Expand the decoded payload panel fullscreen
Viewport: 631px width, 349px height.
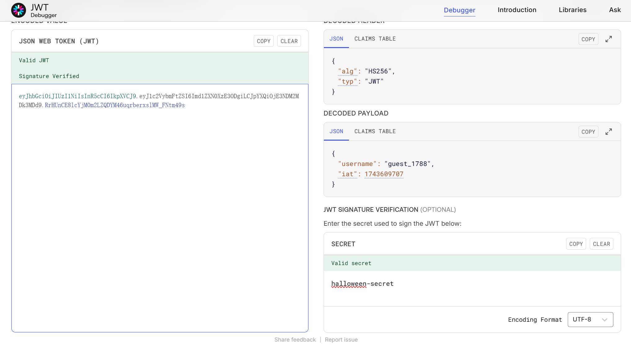point(608,132)
